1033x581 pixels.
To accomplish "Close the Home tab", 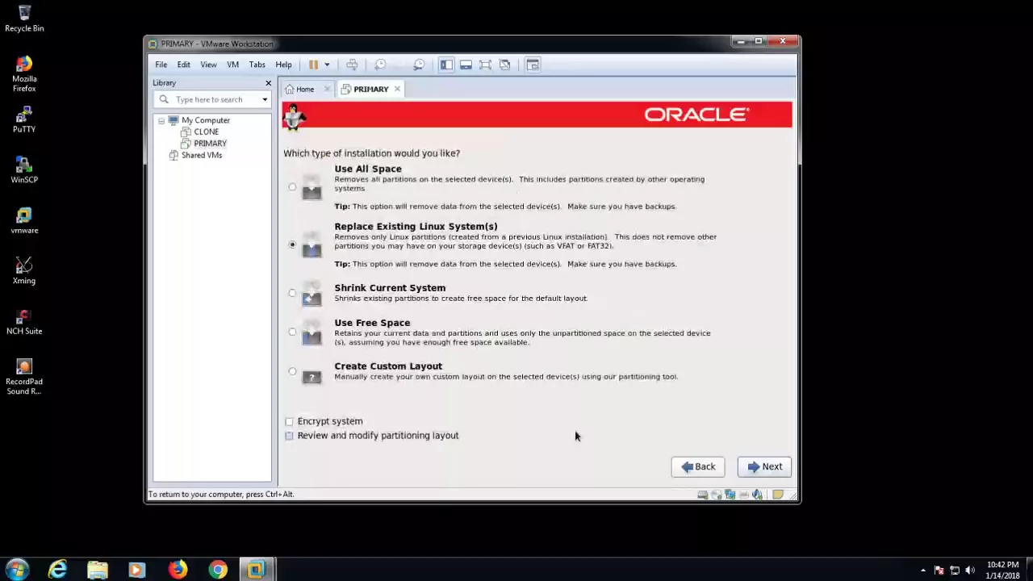I will (327, 89).
